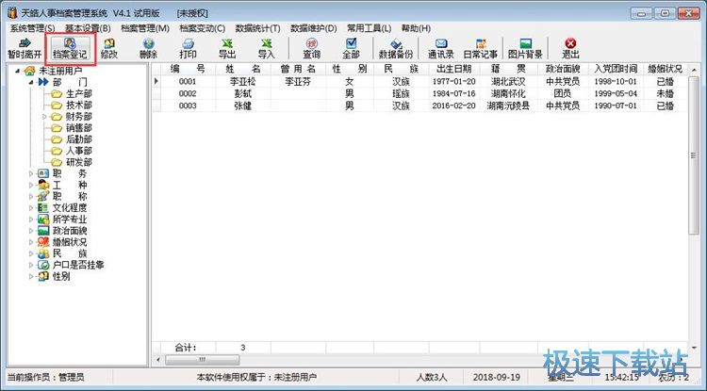The width and height of the screenshot is (707, 391).
Task: Open the 查询 search tool
Action: click(x=312, y=48)
